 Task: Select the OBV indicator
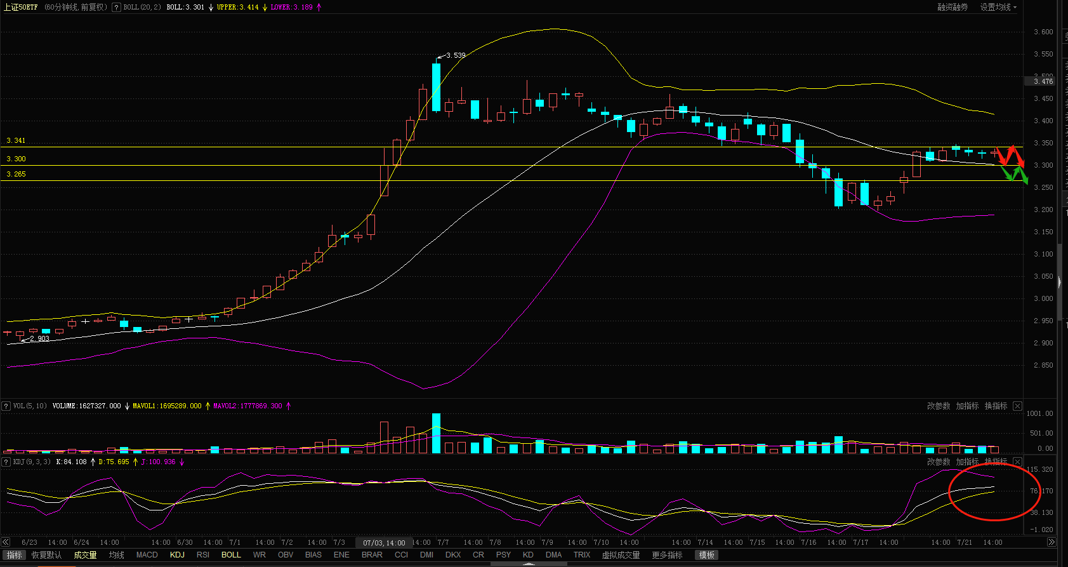click(x=286, y=555)
